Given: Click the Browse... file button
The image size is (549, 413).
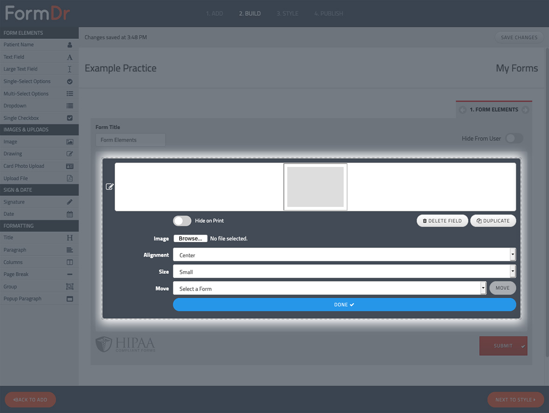Looking at the screenshot, I should click(190, 238).
